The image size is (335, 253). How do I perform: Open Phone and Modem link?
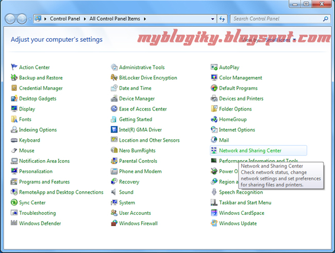tap(140, 172)
